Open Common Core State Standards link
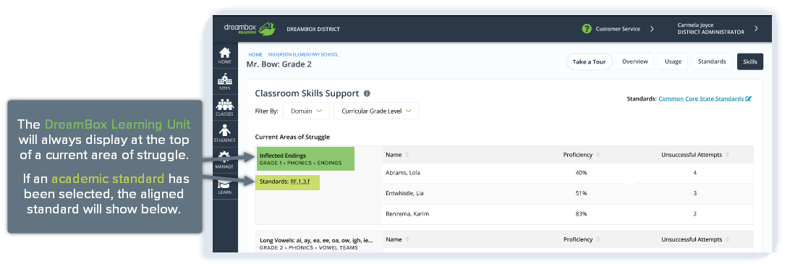Screen dimensions: 790x264 tap(701, 99)
